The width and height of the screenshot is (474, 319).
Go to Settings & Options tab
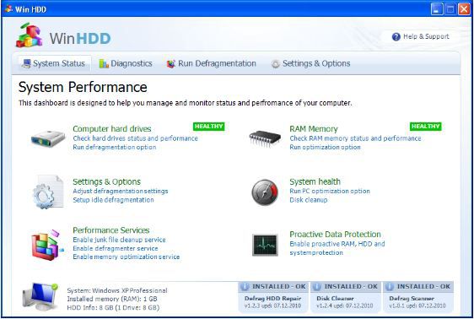coord(310,63)
